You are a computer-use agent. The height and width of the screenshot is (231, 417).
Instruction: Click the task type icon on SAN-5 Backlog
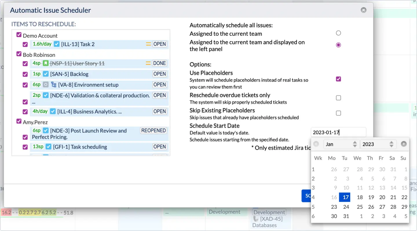click(x=45, y=74)
